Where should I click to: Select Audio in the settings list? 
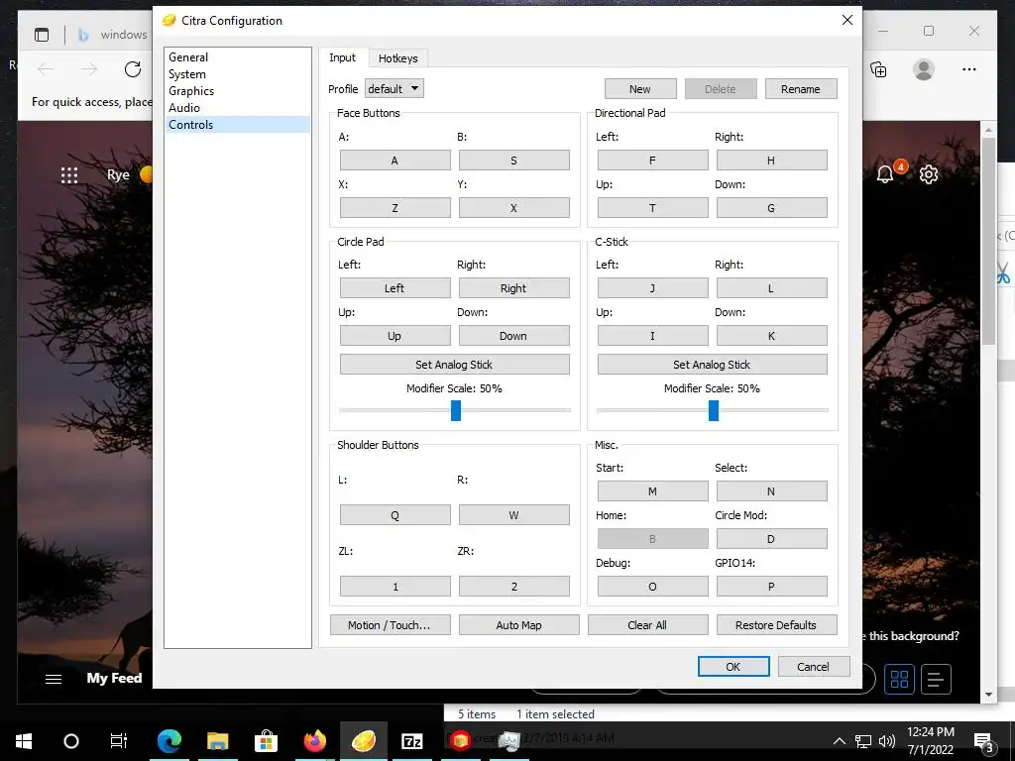(x=237, y=107)
